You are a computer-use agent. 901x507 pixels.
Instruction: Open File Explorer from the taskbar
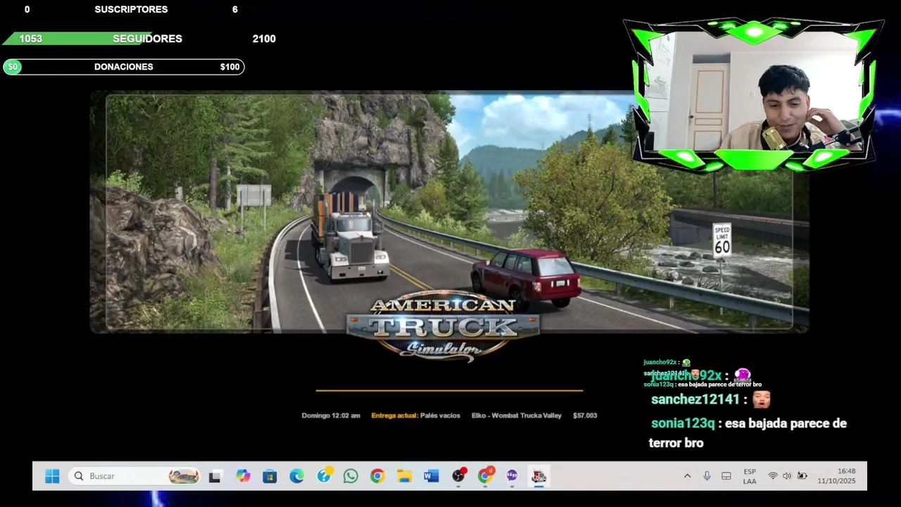pyautogui.click(x=404, y=477)
